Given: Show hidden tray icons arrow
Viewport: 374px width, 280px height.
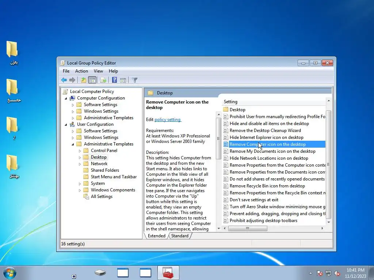Looking at the screenshot, I should click(x=310, y=273).
